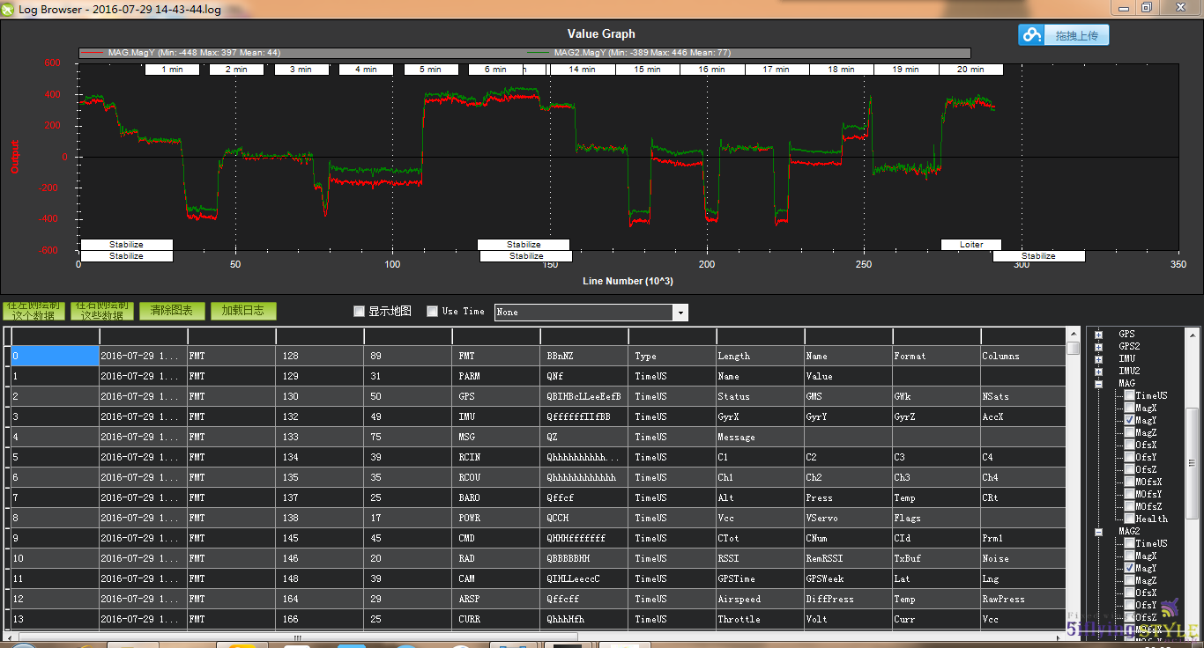The image size is (1204, 648).
Task: Expand the GPS tree node
Action: click(1099, 335)
